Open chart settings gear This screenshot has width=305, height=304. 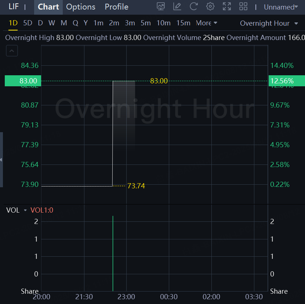pos(210,7)
